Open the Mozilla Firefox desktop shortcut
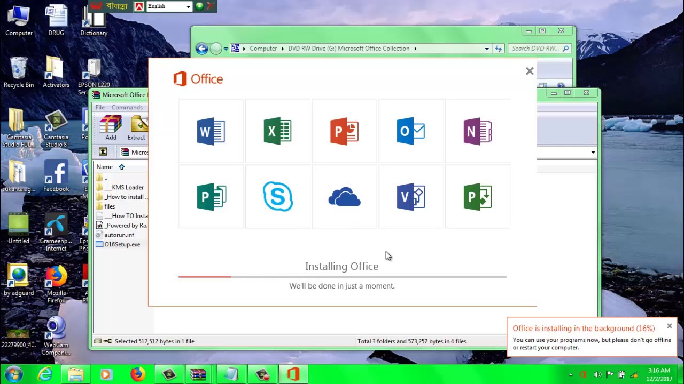Viewport: 684px width, 384px height. tap(56, 284)
